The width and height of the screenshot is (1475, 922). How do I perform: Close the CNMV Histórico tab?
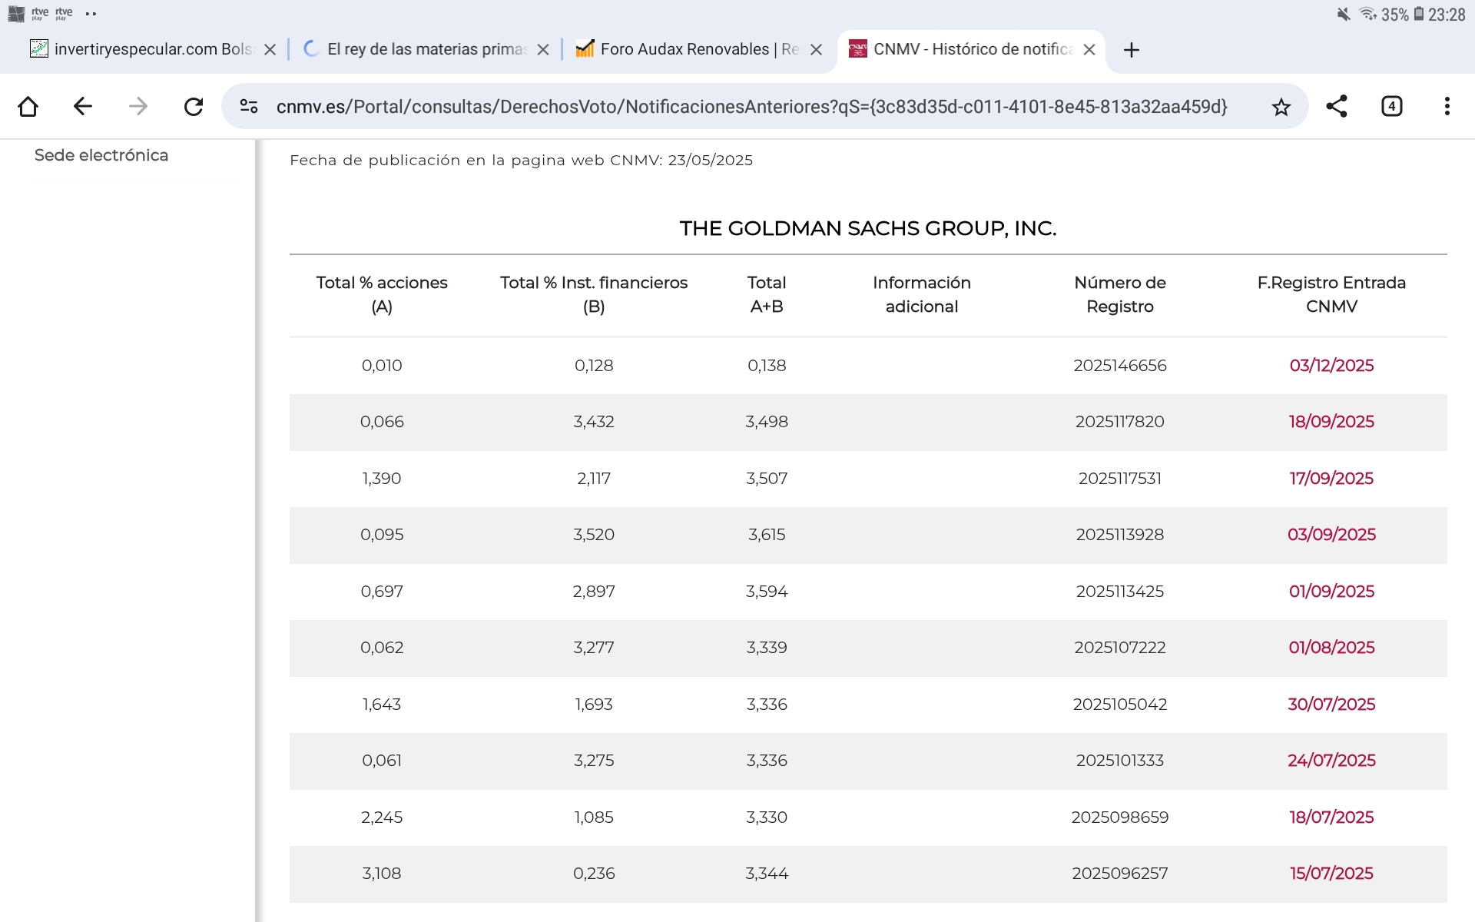tap(1089, 50)
